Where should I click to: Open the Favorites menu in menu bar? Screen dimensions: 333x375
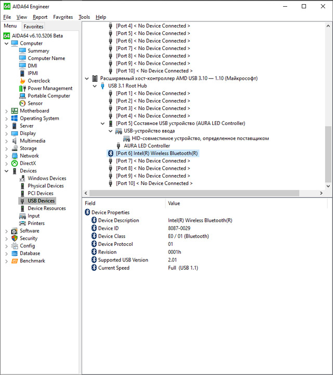point(63,17)
